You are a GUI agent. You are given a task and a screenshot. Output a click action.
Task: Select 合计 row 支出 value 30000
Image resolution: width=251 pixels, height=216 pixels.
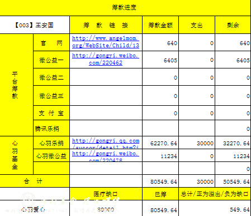point(197,181)
